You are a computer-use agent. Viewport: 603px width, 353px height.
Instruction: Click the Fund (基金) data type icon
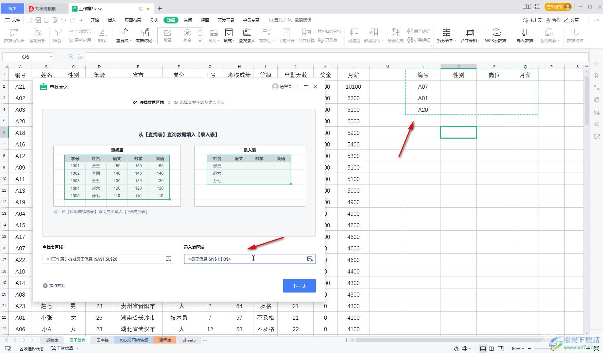(x=187, y=36)
